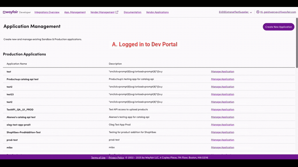This screenshot has height=167, width=298.
Task: Click external link icon beside Vendor Management
Action: pyautogui.click(x=117, y=12)
